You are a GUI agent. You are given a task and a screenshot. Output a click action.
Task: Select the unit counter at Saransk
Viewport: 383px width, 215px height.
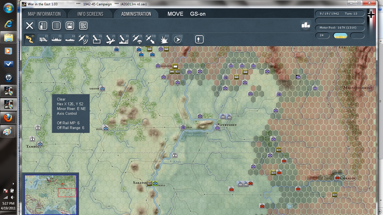103,88
